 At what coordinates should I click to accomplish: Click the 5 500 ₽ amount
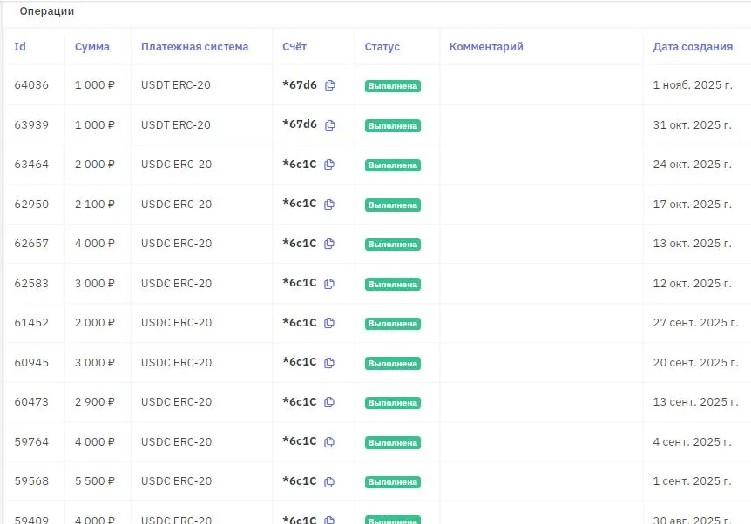[x=95, y=481]
